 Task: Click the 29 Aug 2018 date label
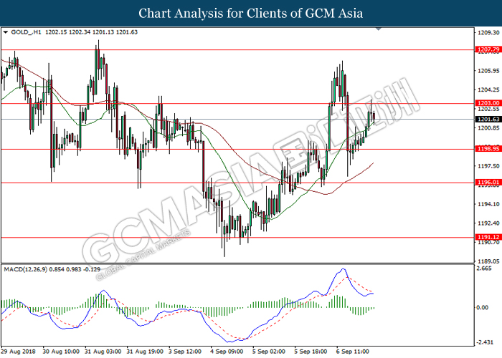tap(18, 352)
